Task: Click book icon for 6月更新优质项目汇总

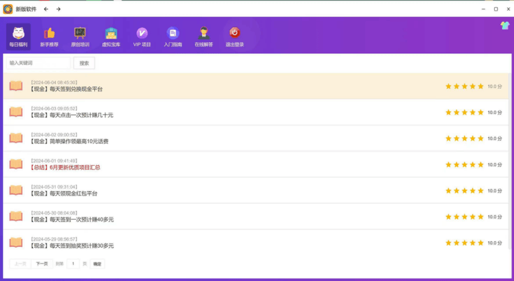Action: [16, 164]
